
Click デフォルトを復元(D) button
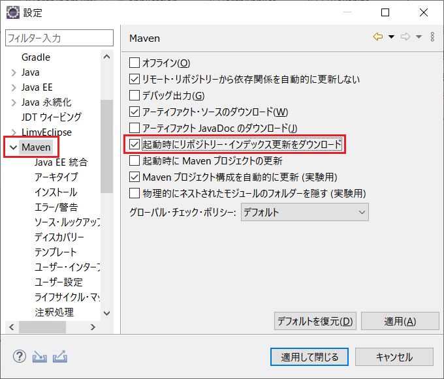(x=315, y=321)
